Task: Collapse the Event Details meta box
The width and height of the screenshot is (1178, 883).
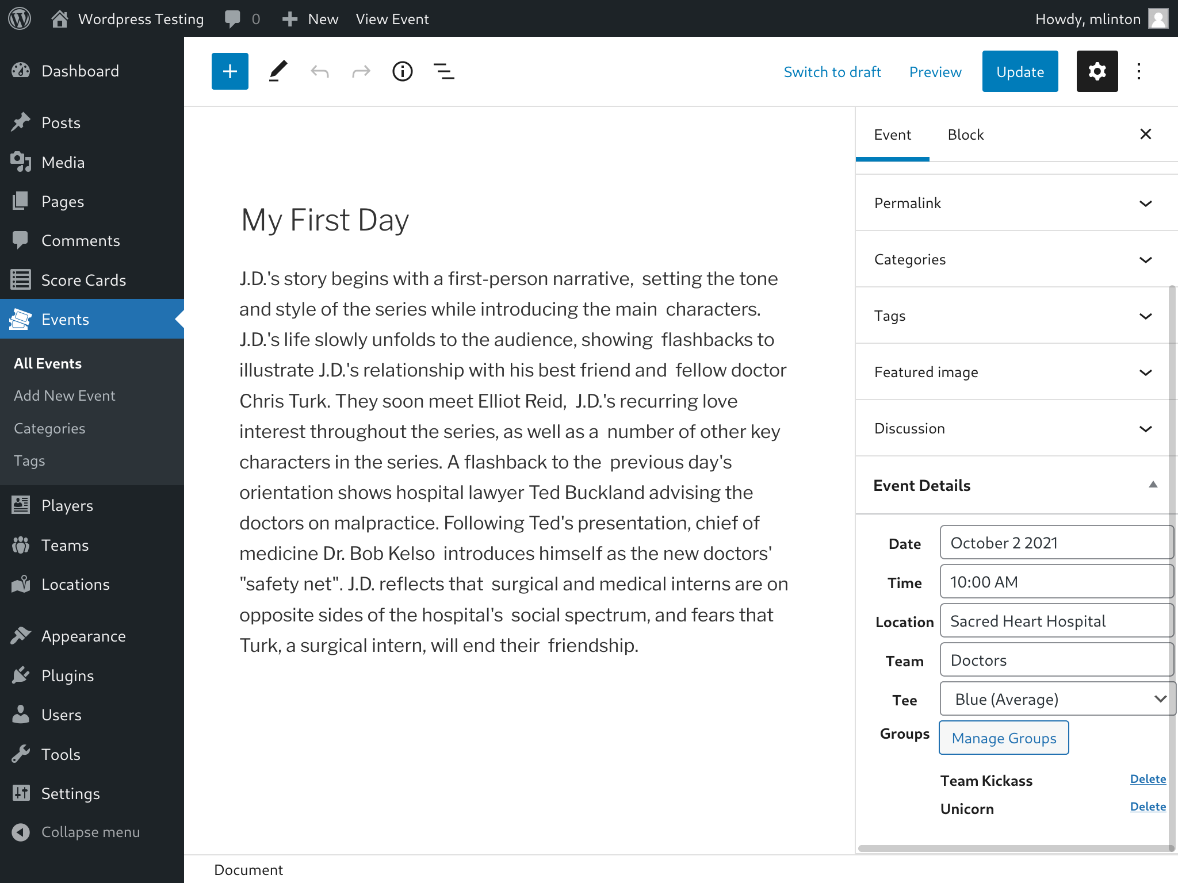Action: coord(1153,485)
